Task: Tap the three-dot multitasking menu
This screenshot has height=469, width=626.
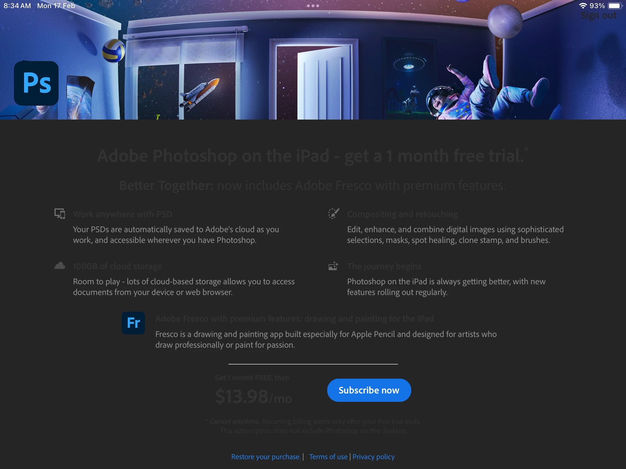Action: 313,6
